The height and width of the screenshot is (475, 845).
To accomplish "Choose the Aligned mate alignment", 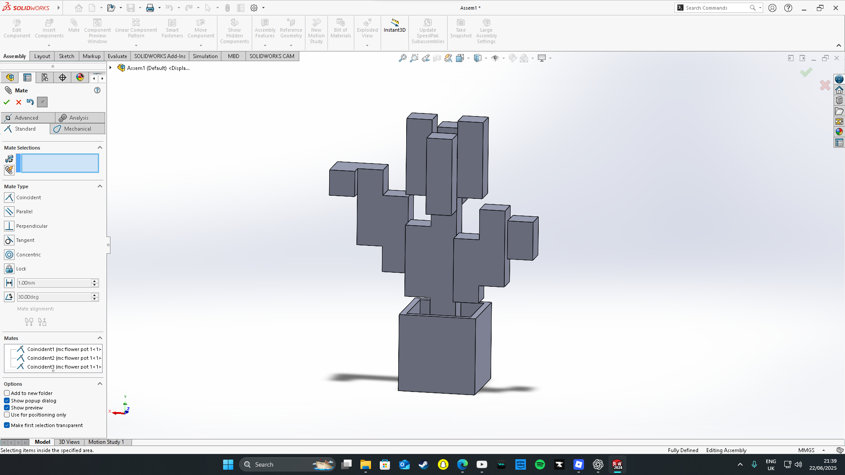I will click(x=29, y=322).
